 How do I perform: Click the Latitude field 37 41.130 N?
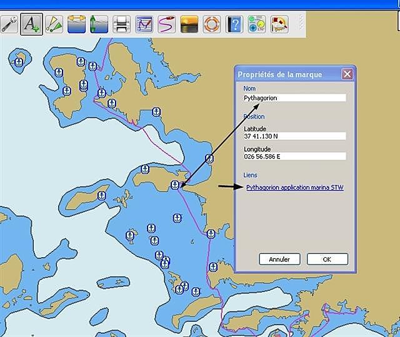tap(294, 136)
